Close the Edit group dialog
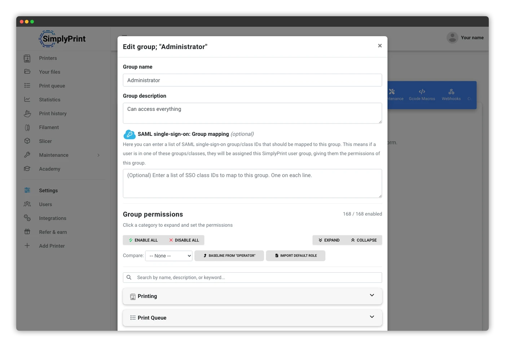This screenshot has height=347, width=505. click(380, 45)
